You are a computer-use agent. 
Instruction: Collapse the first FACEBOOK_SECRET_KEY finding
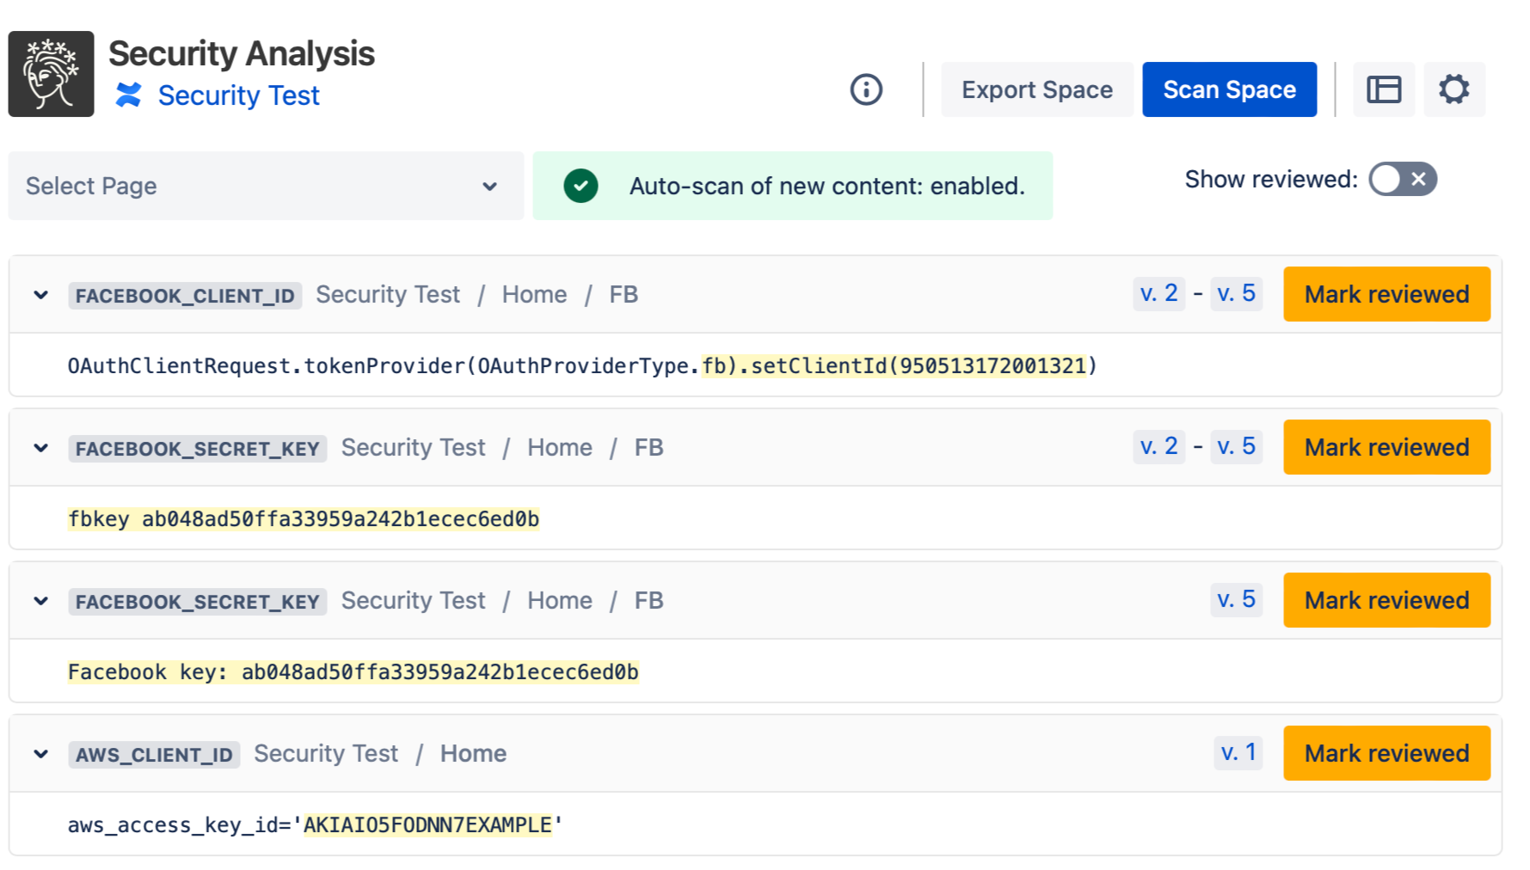point(40,448)
